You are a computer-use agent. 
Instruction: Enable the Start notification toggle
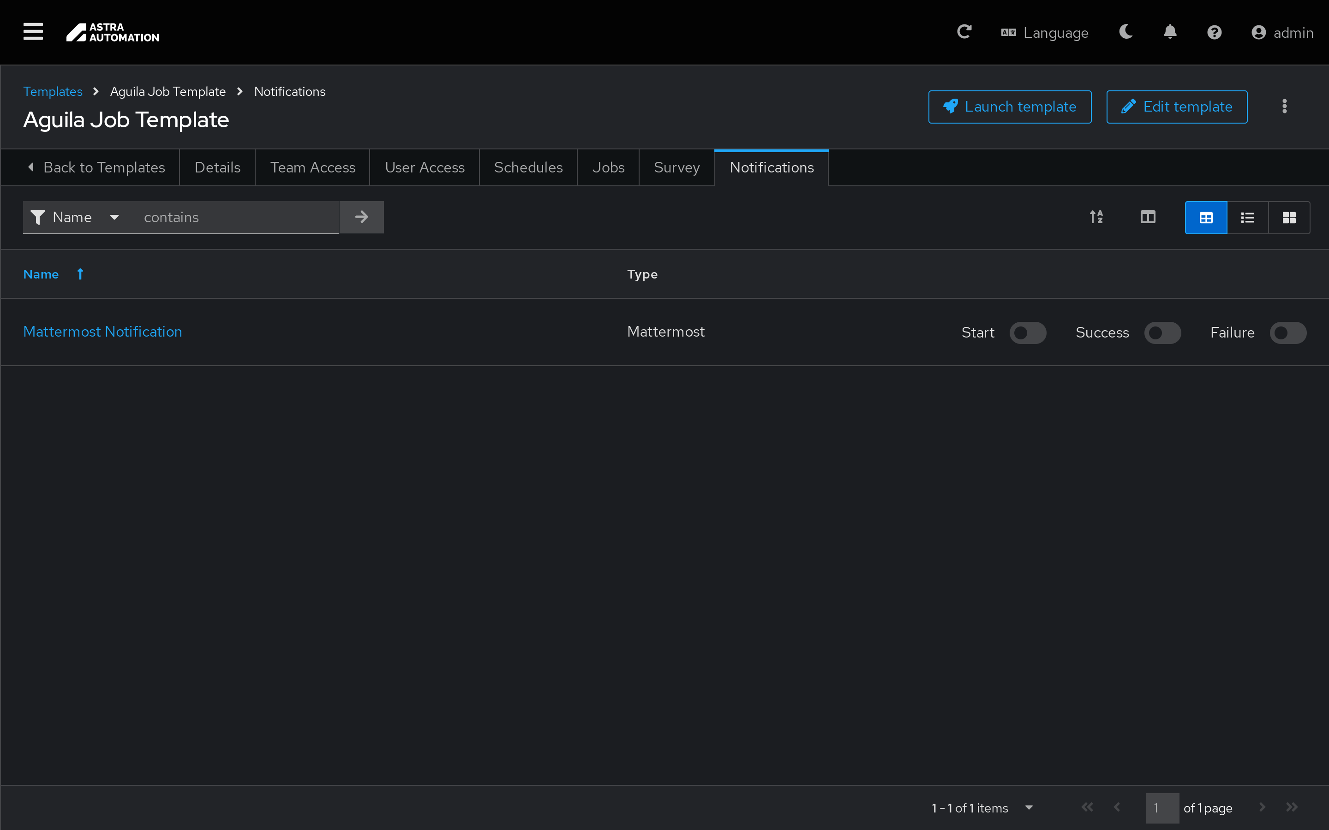click(1028, 332)
